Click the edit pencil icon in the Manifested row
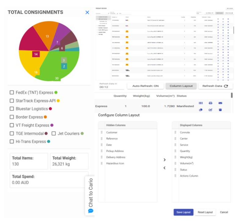The image size is (244, 223). coord(210,110)
